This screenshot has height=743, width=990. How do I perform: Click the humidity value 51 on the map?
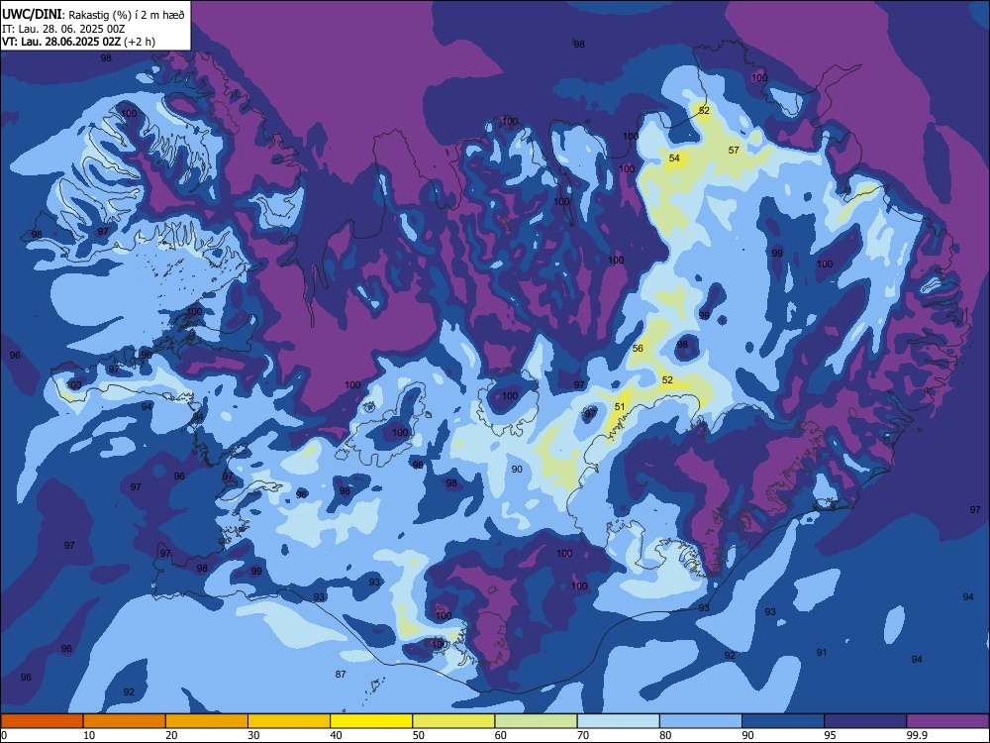[620, 407]
